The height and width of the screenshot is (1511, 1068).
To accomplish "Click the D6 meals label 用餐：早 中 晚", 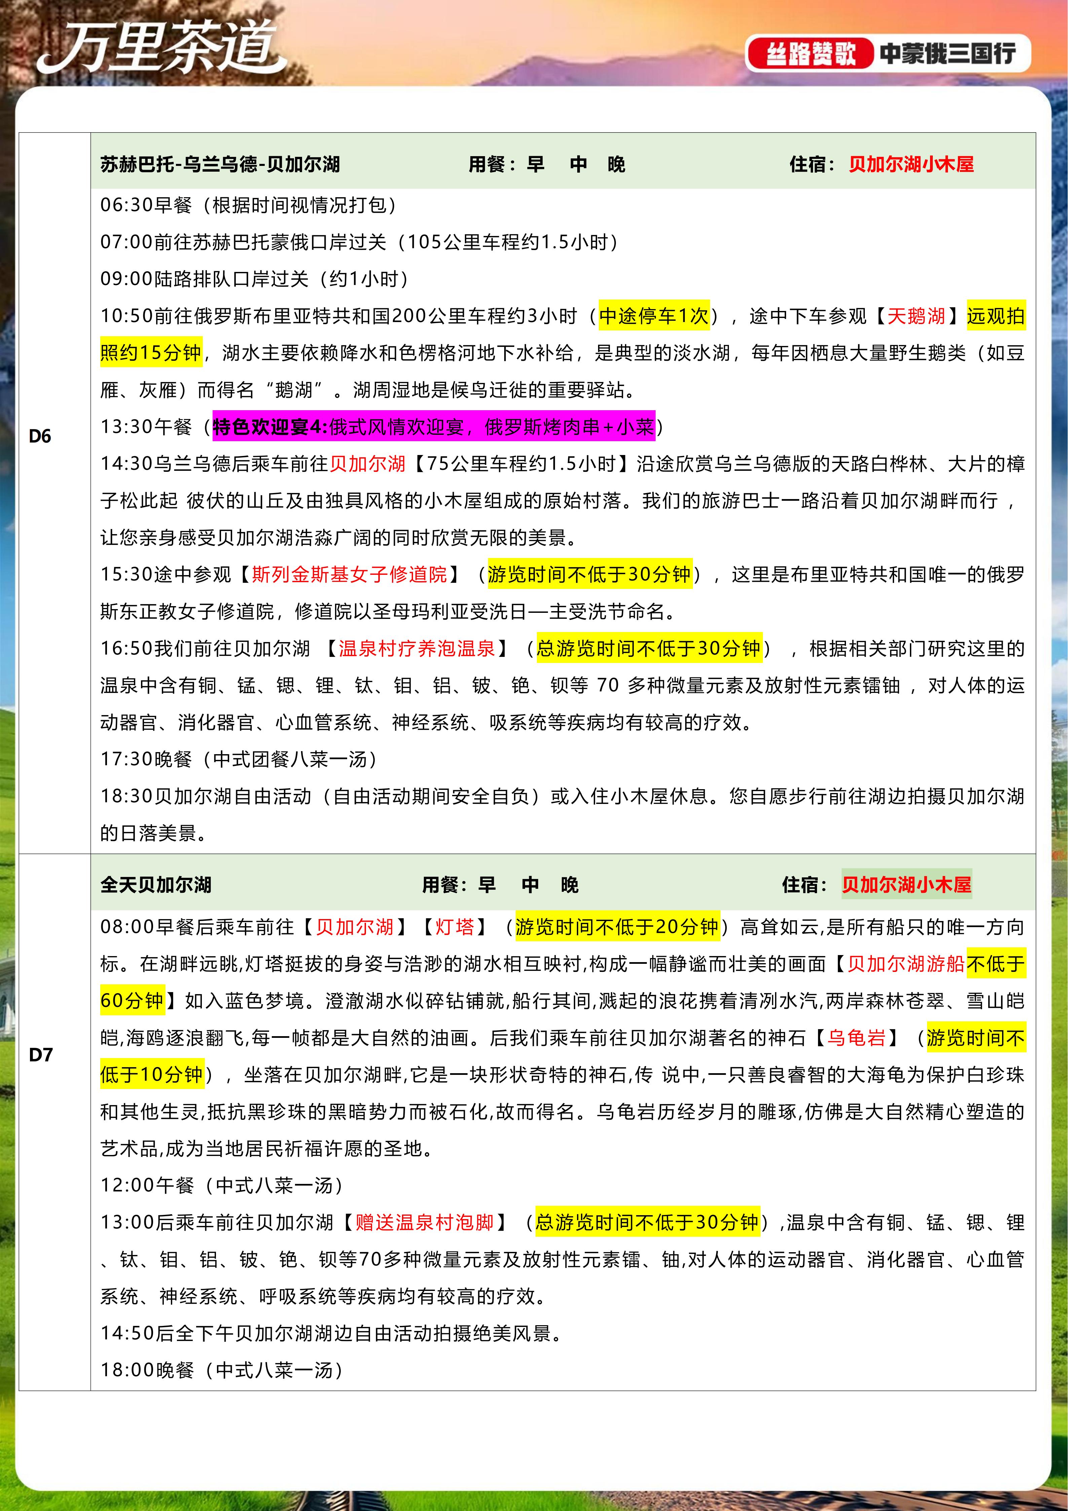I will pyautogui.click(x=547, y=164).
